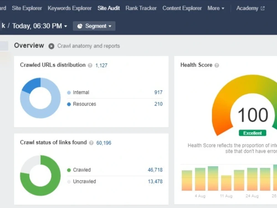The width and height of the screenshot is (277, 208).
Task: Click the Crawl status donut chart
Action: pos(40,176)
